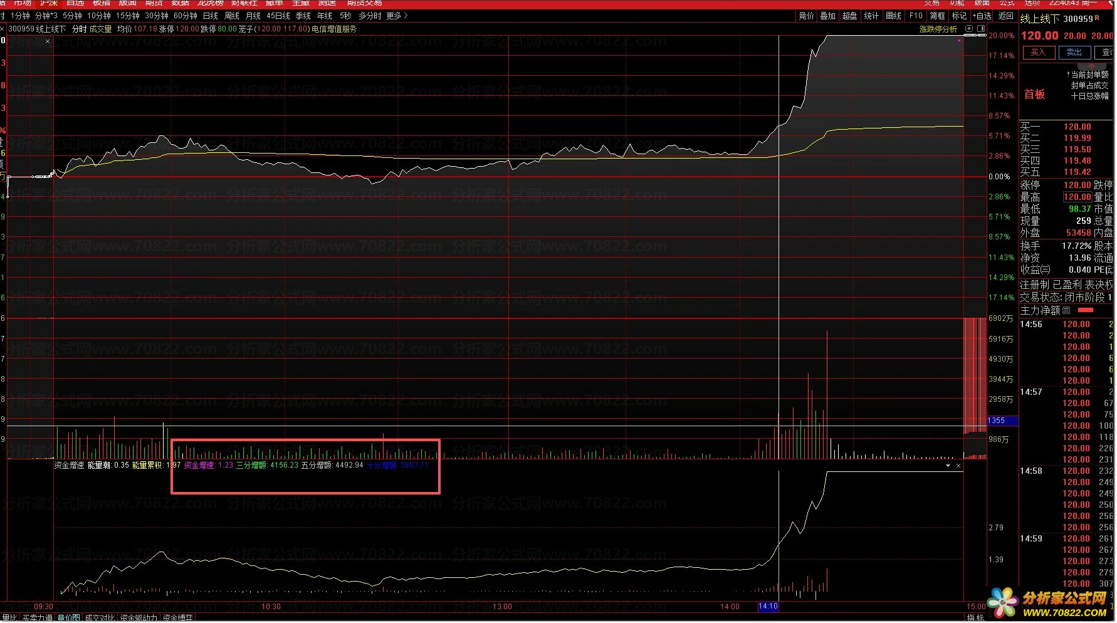Close the chart with the X before 300959
This screenshot has height=623, width=1117.
point(3,29)
